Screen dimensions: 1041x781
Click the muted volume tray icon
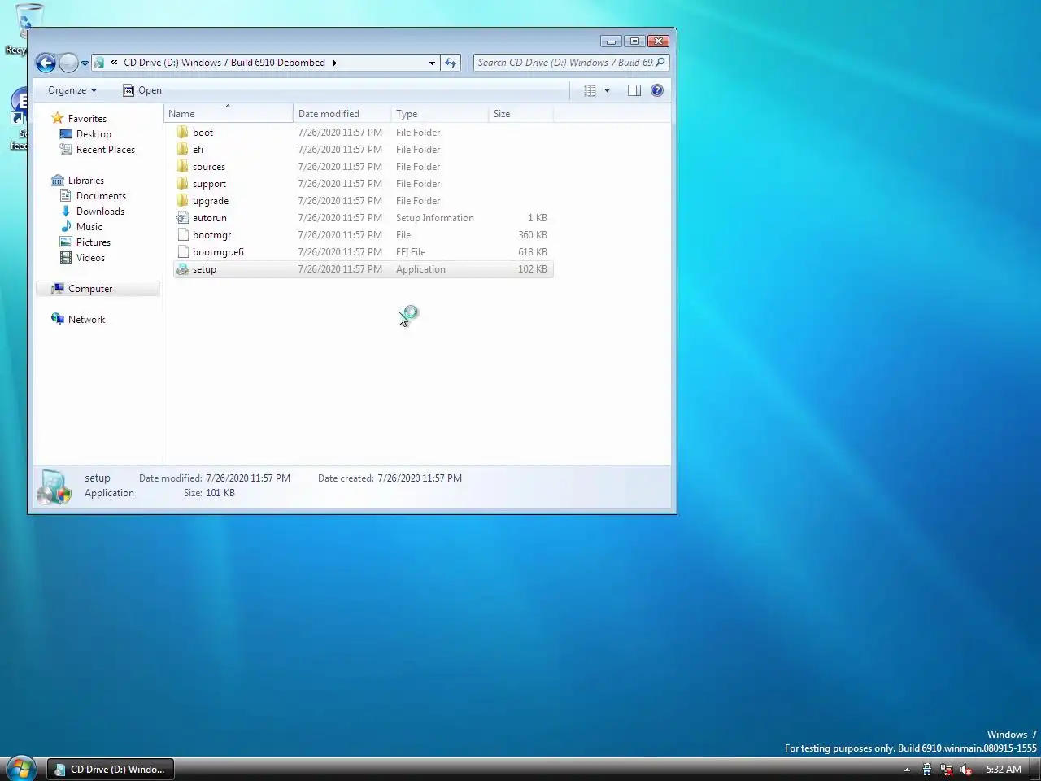click(x=966, y=770)
